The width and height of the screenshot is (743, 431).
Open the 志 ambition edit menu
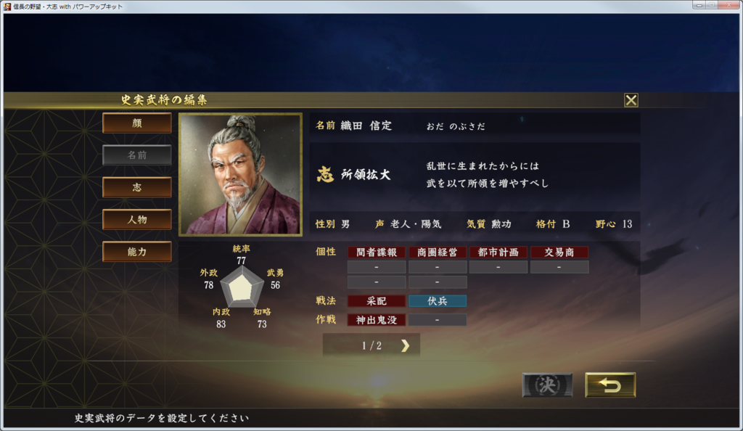[x=137, y=187]
